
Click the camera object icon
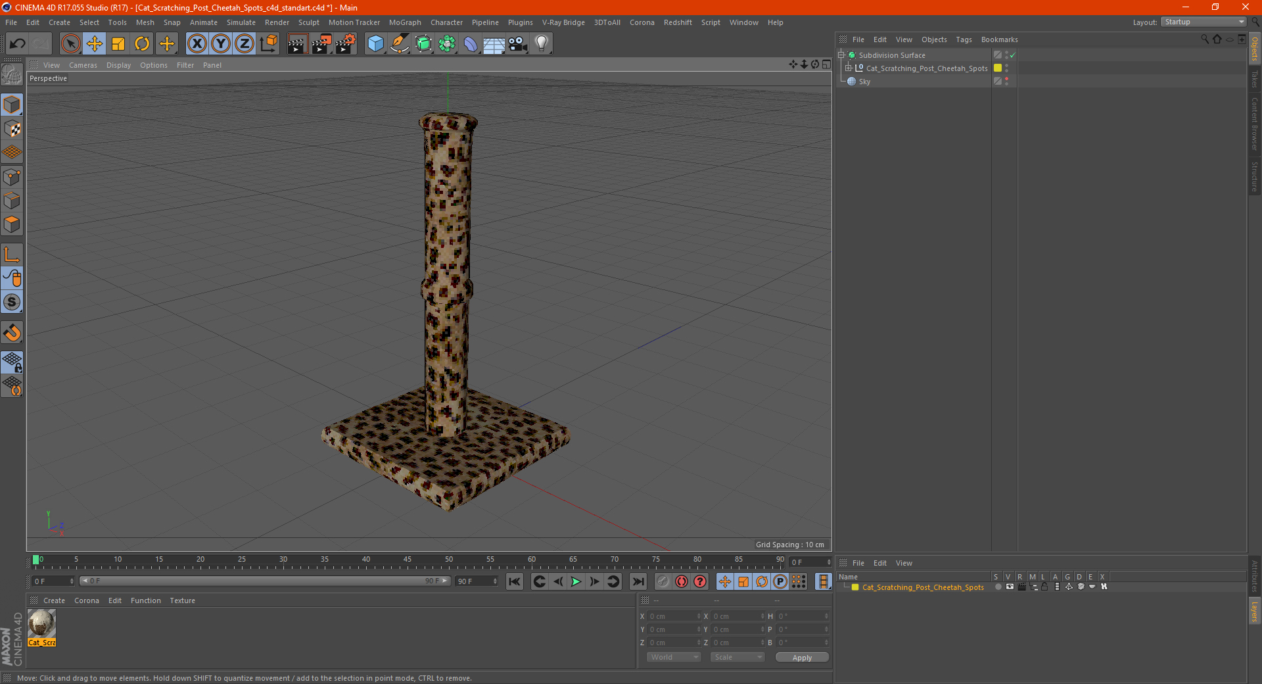[x=517, y=44]
